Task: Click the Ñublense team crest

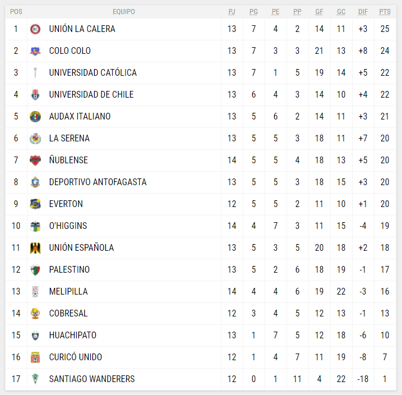Action: click(35, 160)
